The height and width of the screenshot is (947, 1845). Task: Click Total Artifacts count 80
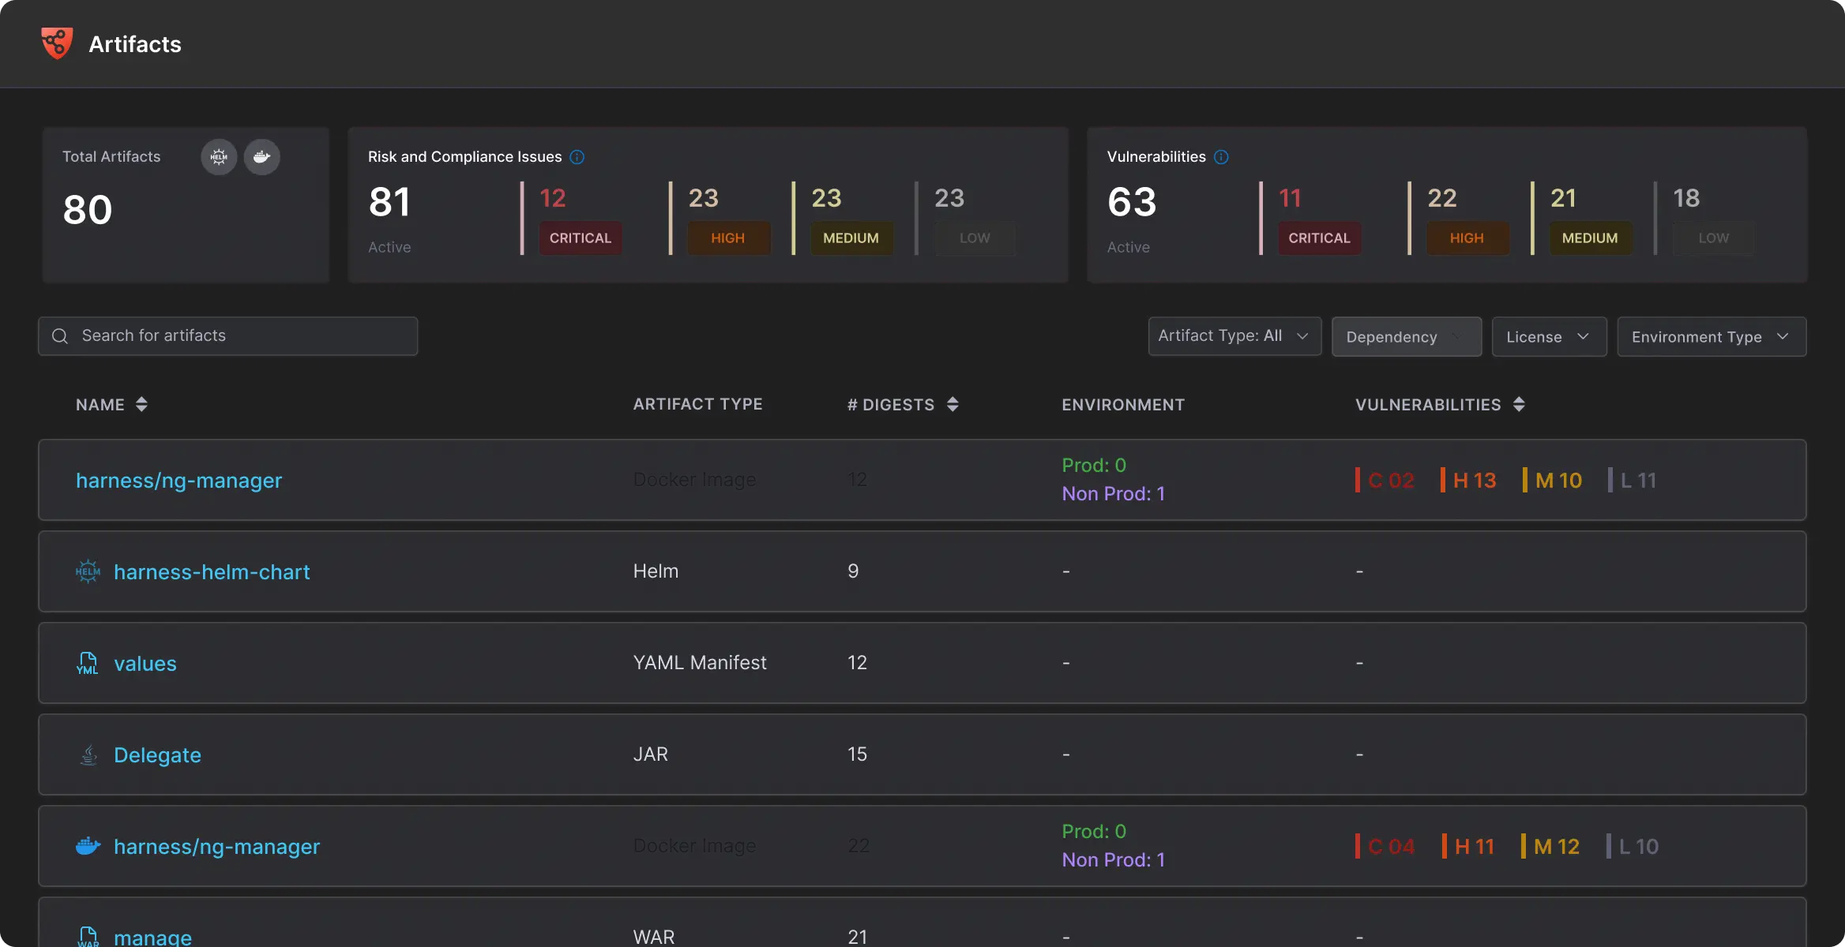tap(88, 209)
